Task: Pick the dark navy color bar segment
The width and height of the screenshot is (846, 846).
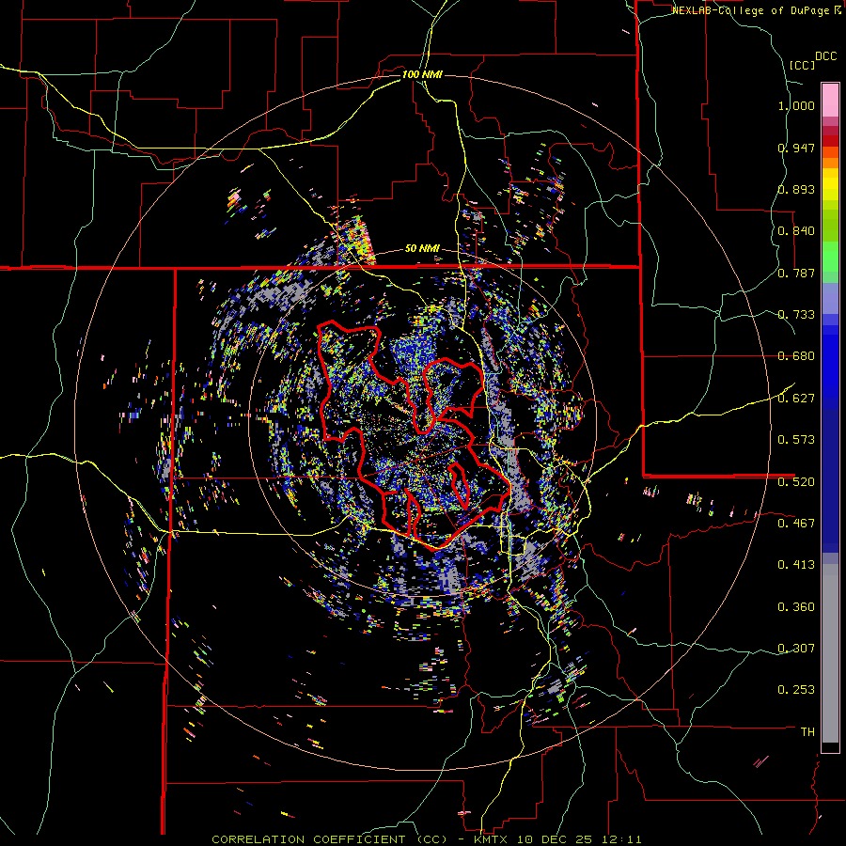Action: [830, 480]
